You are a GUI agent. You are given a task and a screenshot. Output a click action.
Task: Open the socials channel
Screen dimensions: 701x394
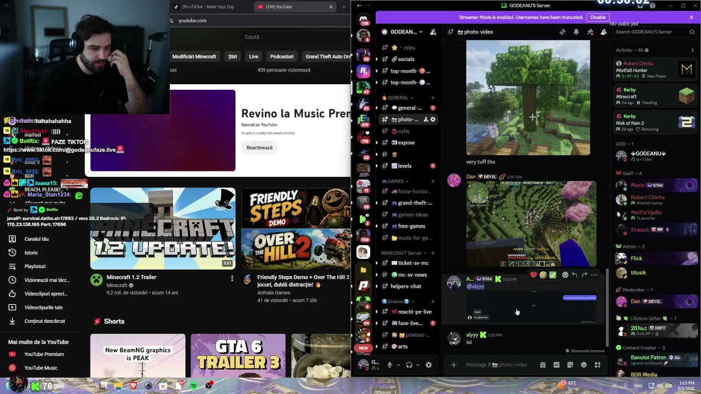(408, 59)
